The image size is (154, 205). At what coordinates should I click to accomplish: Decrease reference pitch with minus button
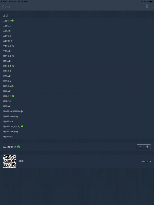(x=140, y=147)
